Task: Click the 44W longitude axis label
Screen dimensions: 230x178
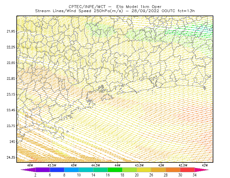Action: point(118,165)
